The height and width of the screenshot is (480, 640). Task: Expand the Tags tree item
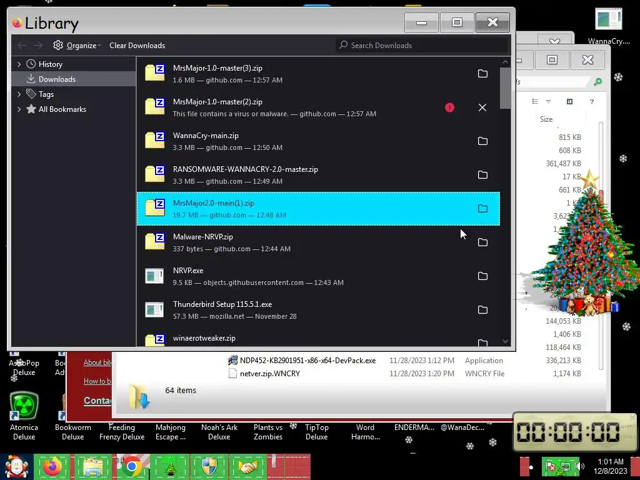[x=19, y=94]
